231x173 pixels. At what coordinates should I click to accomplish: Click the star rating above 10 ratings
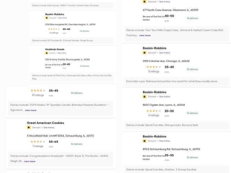38,91
